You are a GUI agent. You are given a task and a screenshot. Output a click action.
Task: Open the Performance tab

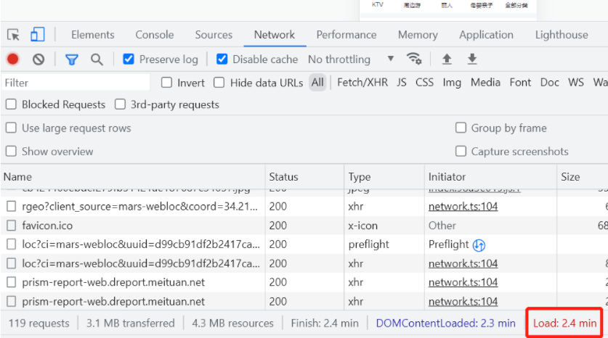(x=346, y=35)
